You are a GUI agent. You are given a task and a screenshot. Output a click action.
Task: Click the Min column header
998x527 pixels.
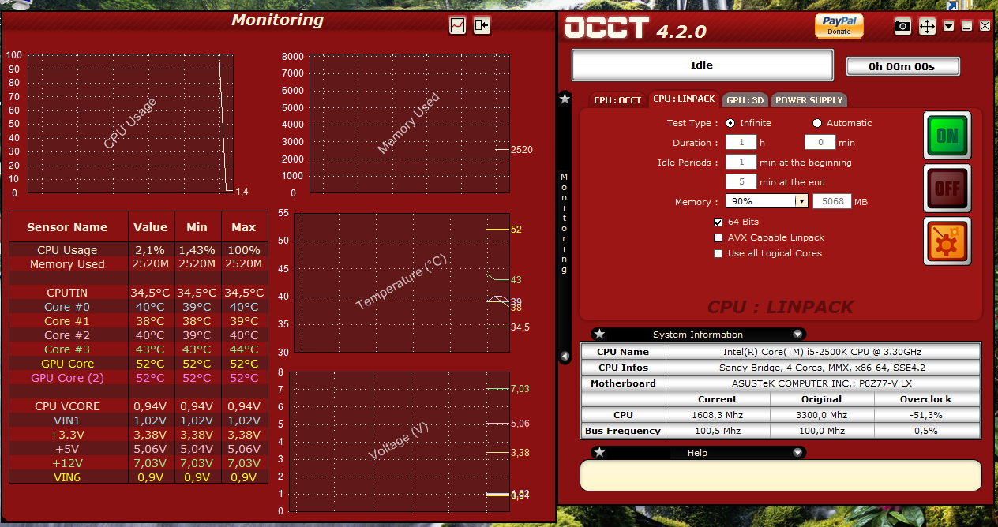tap(197, 227)
